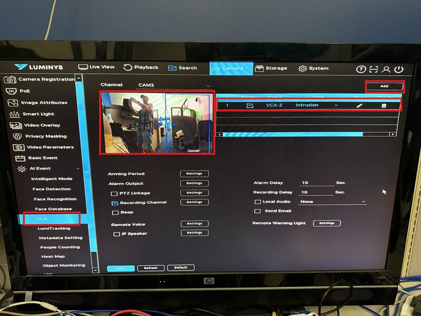
Task: Open the Channel CAM3 dropdown
Action: tap(174, 85)
